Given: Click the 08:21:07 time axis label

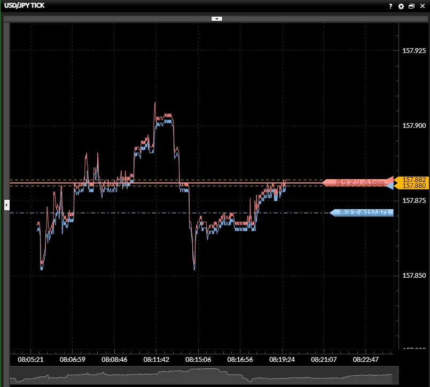Looking at the screenshot, I should click(324, 360).
